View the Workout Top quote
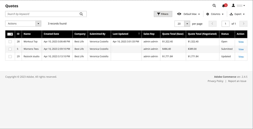 pos(241,42)
